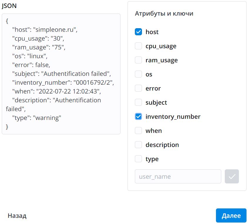Tick the ram_usage checkbox
248x224 pixels.
[x=138, y=60]
